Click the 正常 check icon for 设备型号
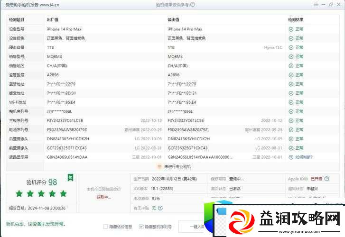The image size is (345, 237). pyautogui.click(x=291, y=29)
